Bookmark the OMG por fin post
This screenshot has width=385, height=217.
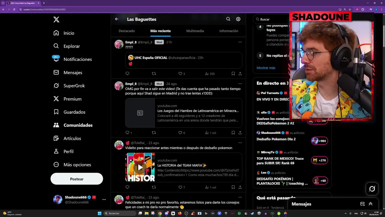click(x=233, y=133)
